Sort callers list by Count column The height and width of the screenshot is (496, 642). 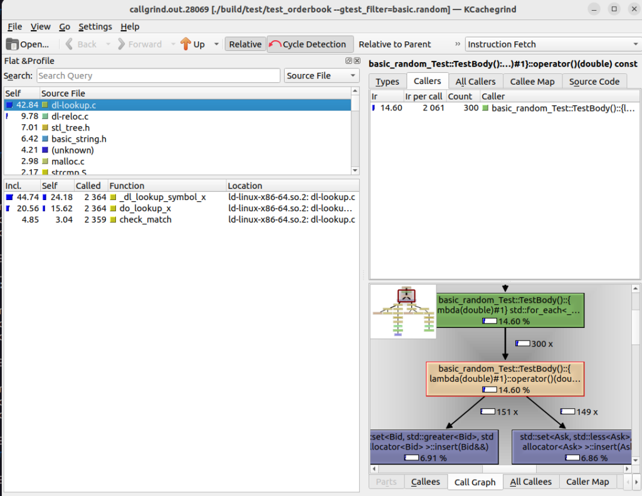(x=463, y=96)
